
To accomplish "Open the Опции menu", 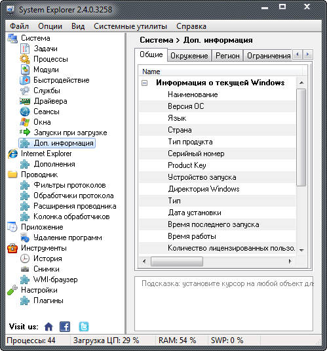I will click(50, 26).
